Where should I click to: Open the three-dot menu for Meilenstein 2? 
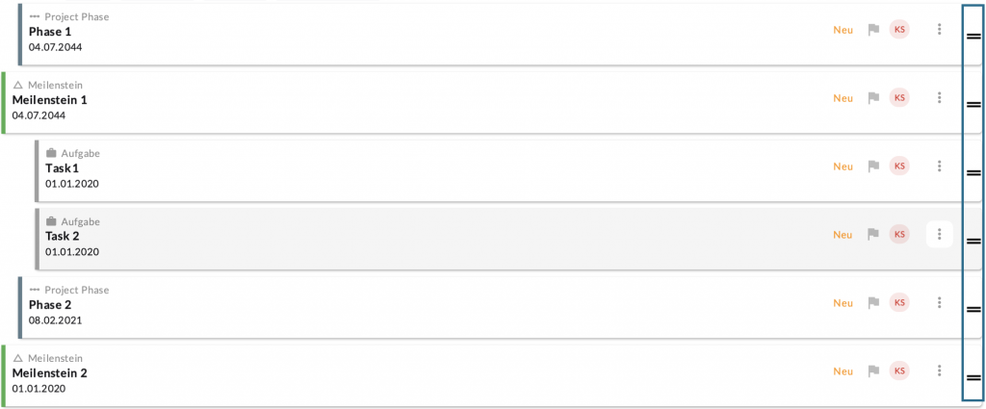coord(939,371)
